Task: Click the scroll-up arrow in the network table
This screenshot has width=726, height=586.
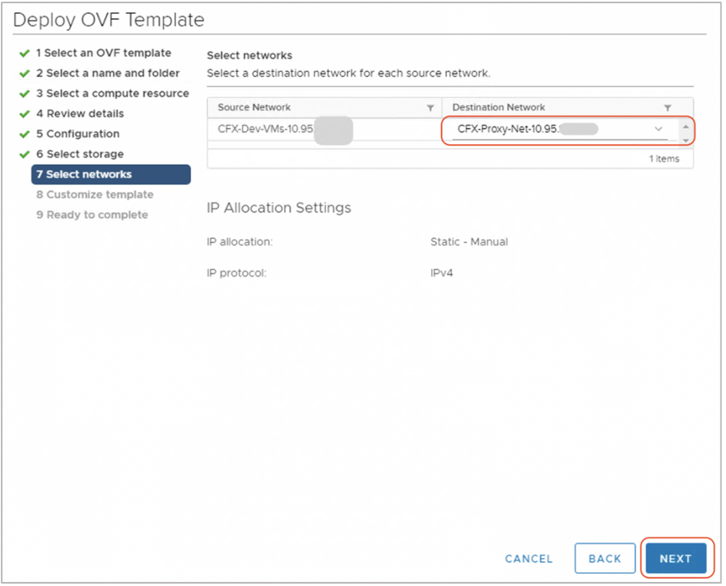Action: [685, 127]
